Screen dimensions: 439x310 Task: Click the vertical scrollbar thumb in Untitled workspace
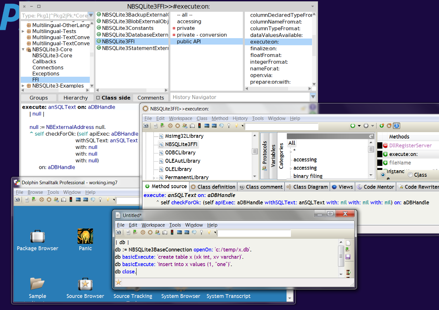341,256
